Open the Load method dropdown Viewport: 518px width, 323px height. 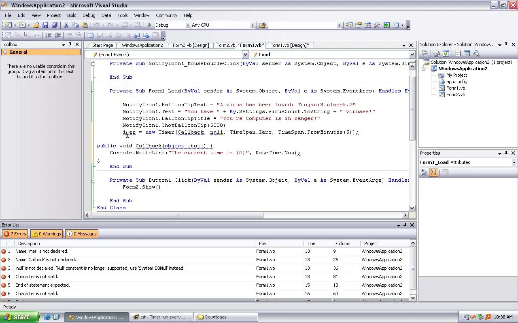pyautogui.click(x=412, y=55)
